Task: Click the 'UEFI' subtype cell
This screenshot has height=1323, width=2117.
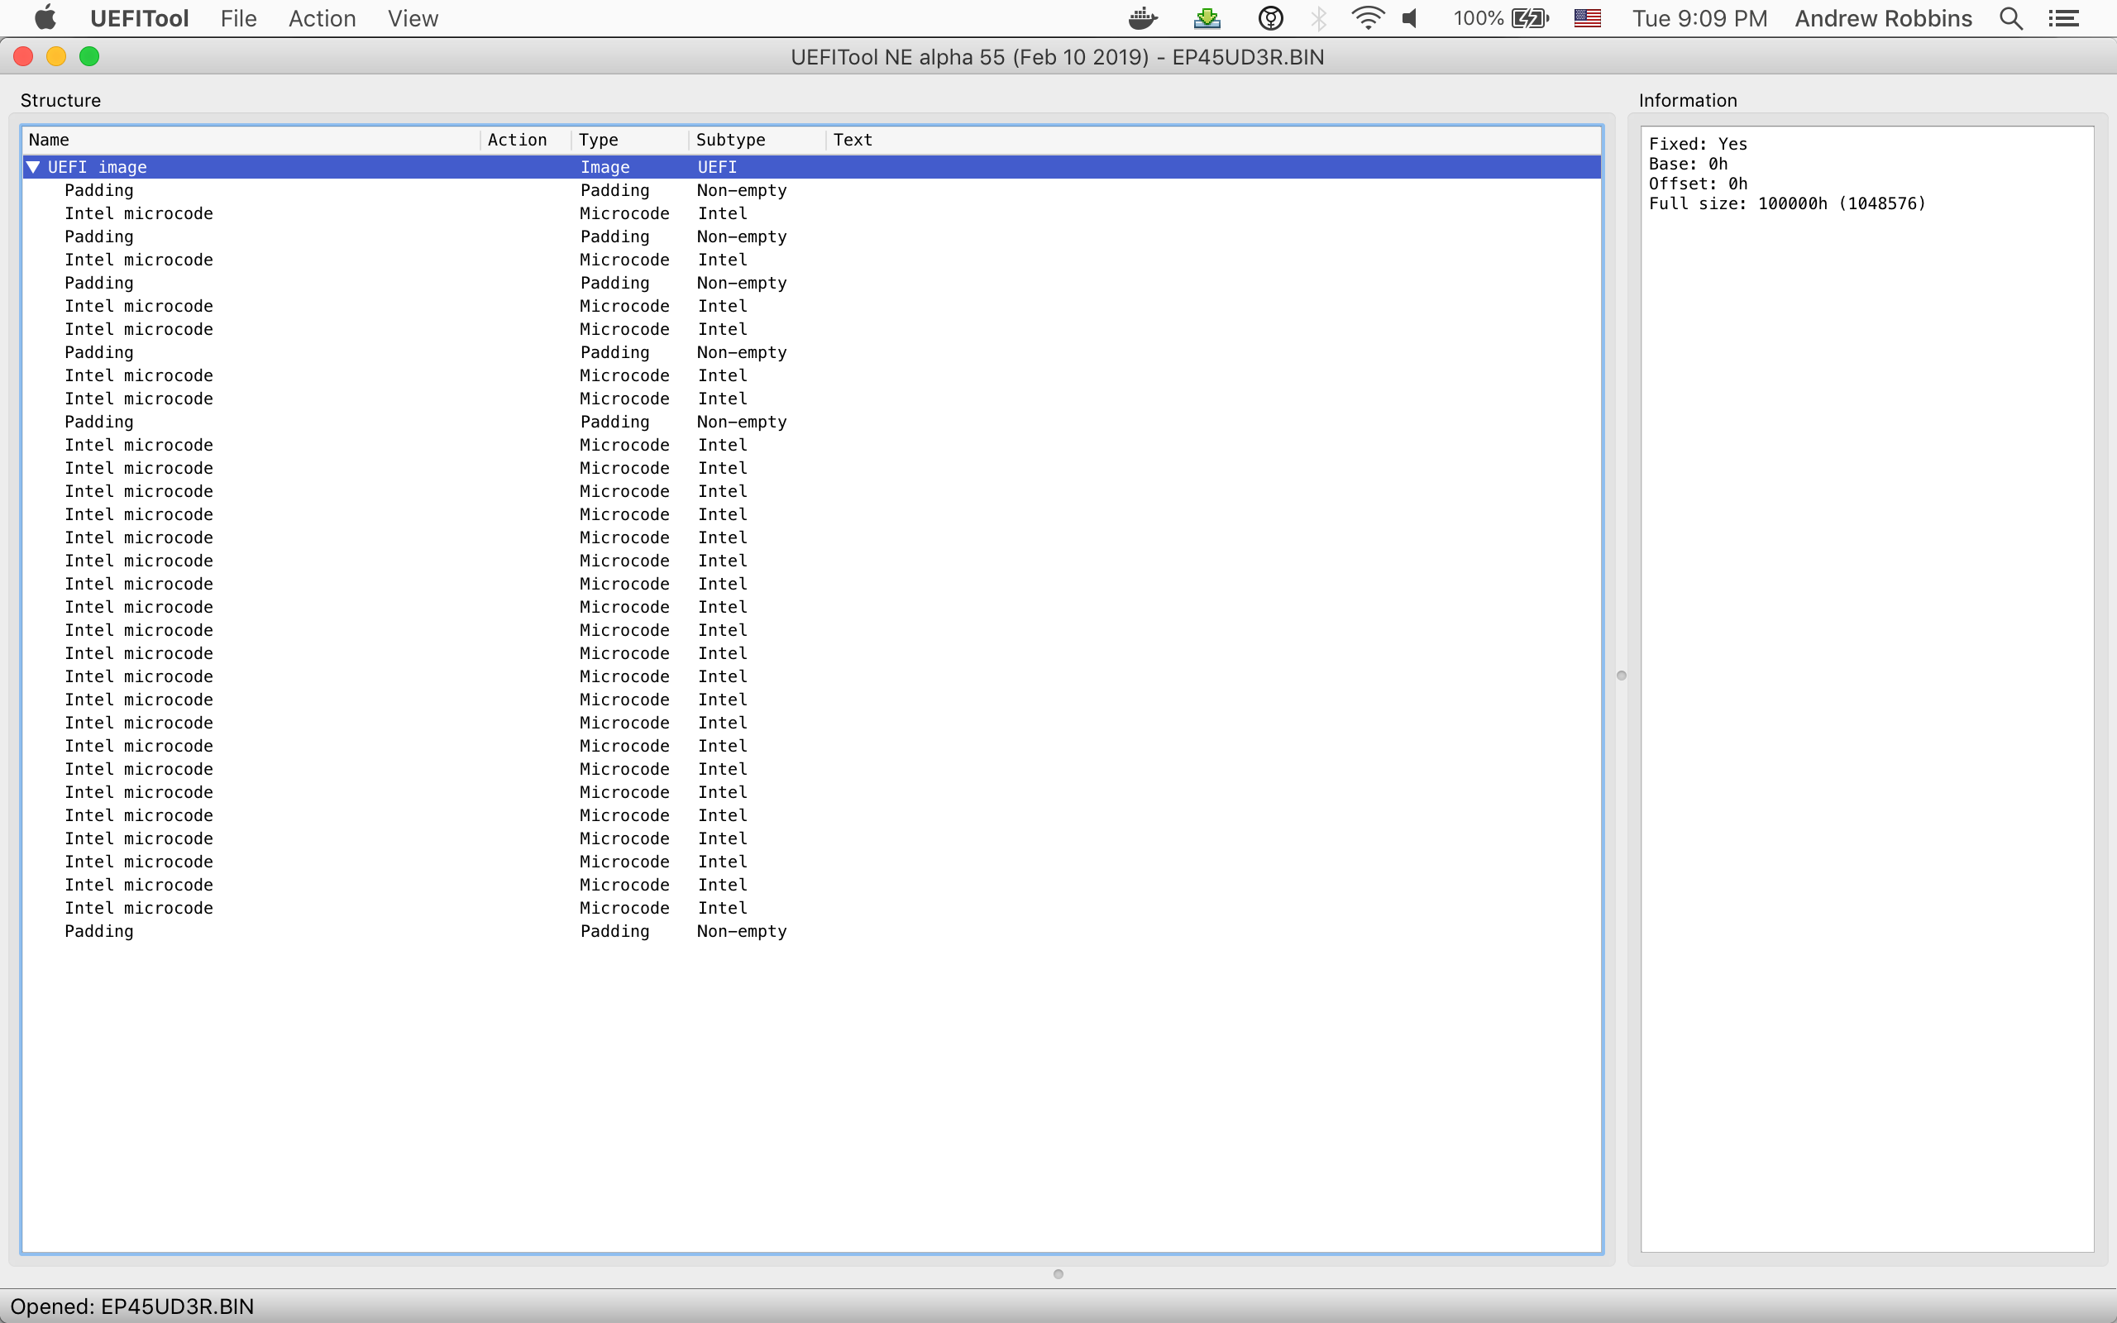Action: tap(717, 167)
